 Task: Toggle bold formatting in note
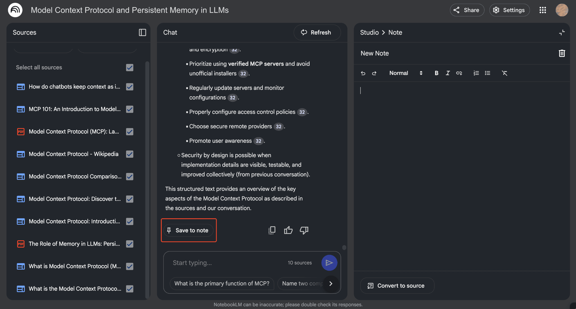(436, 73)
